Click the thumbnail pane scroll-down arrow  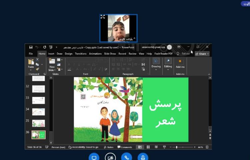coord(51,142)
